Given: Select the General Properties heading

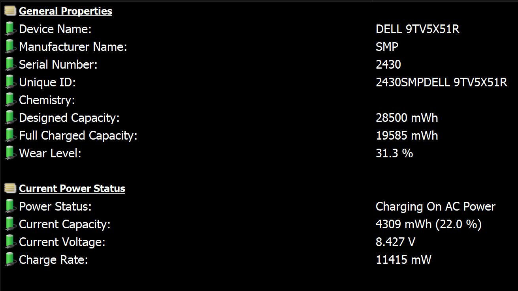Looking at the screenshot, I should pos(66,11).
